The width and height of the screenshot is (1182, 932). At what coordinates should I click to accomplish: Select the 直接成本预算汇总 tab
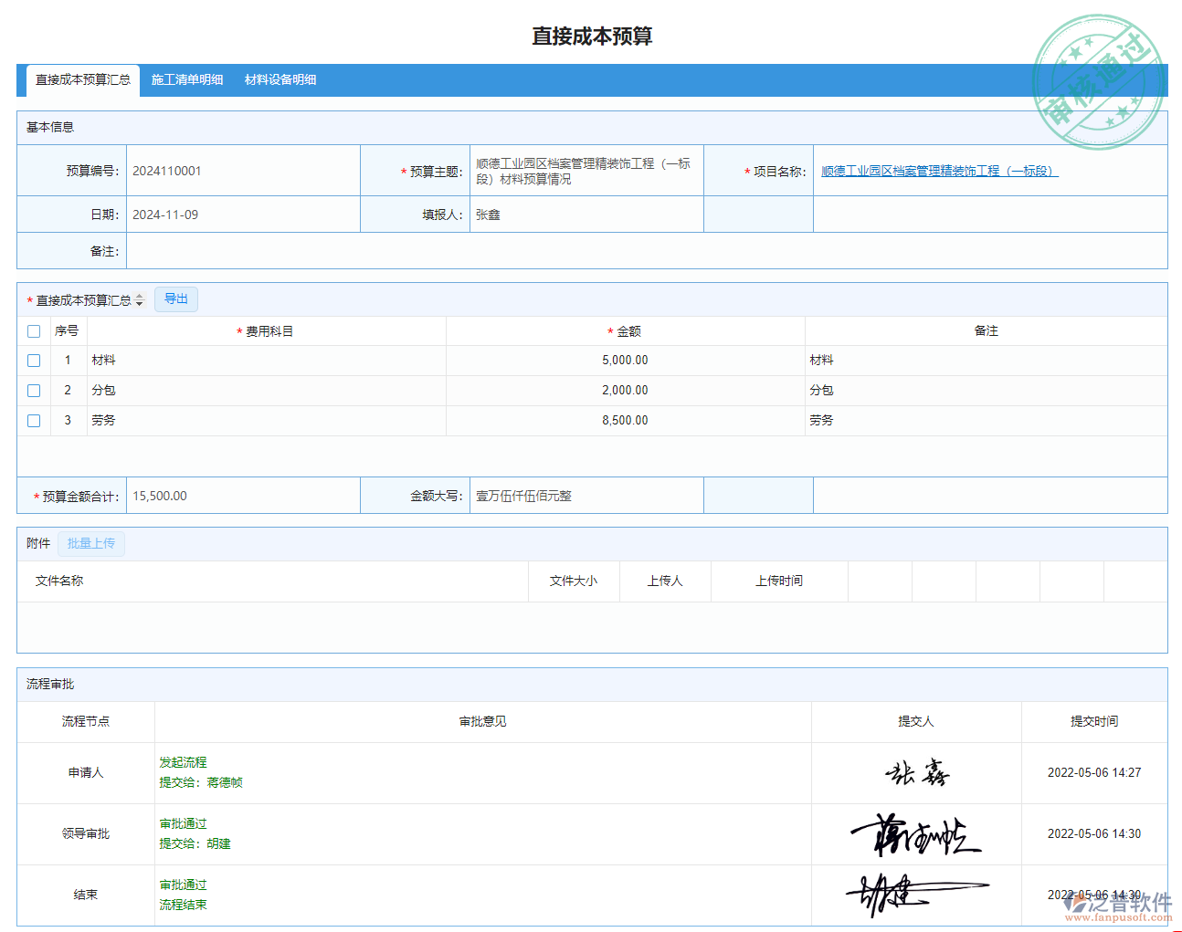(x=83, y=80)
